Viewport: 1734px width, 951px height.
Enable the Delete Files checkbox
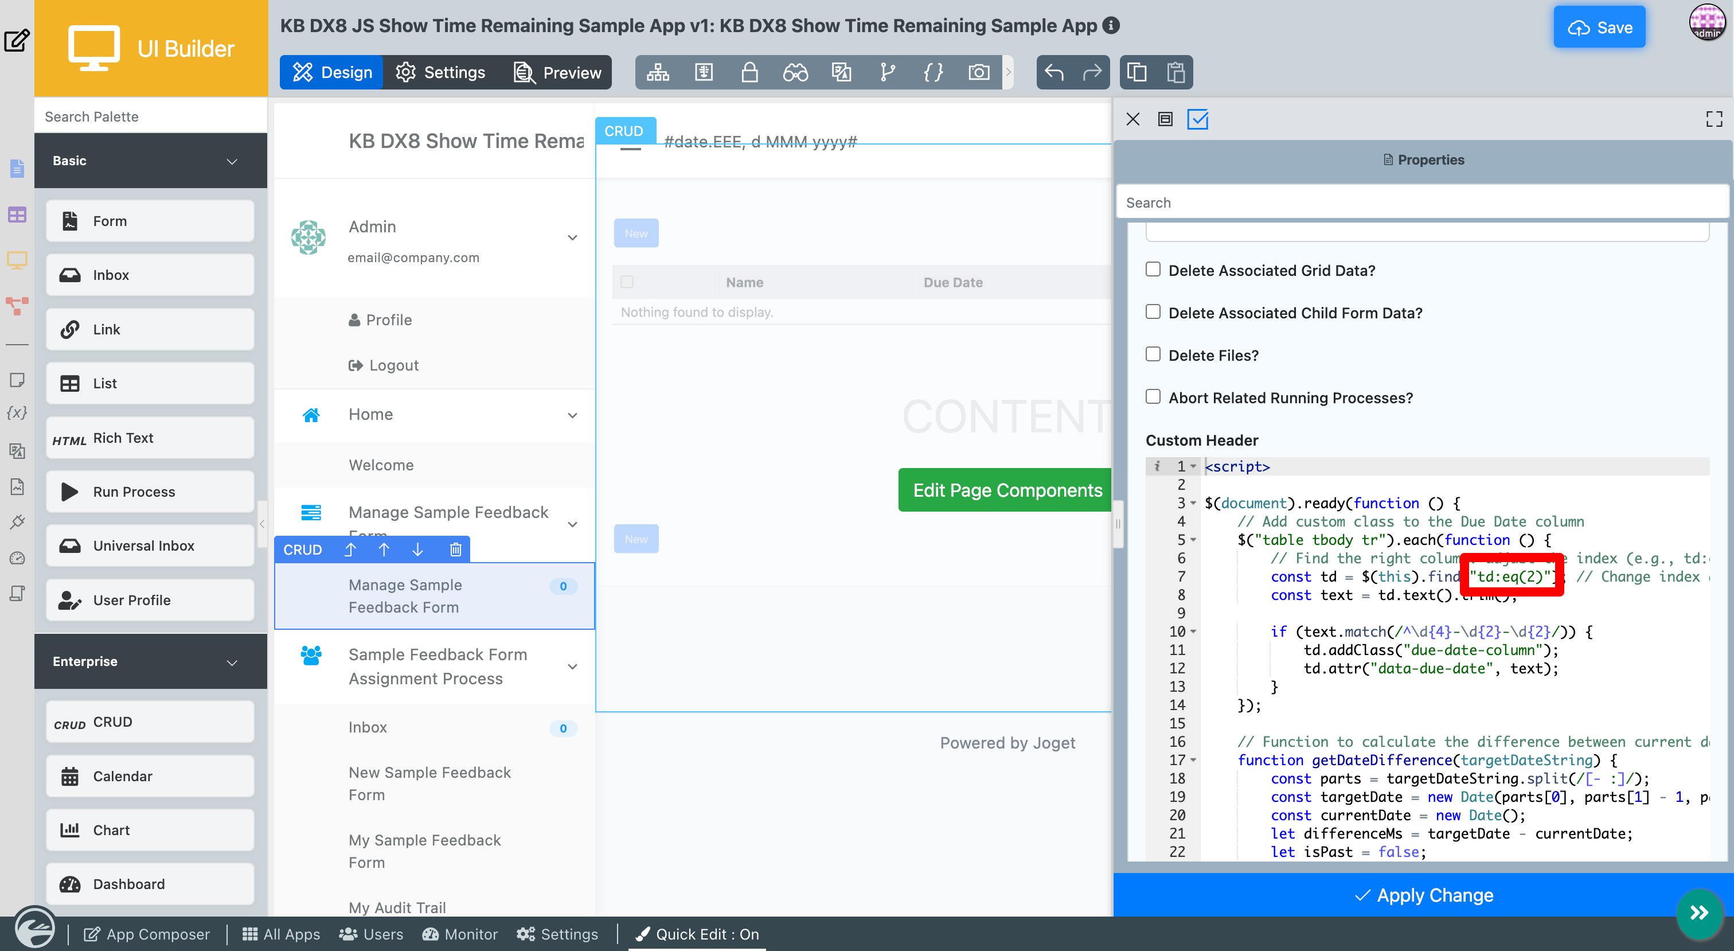[1153, 354]
